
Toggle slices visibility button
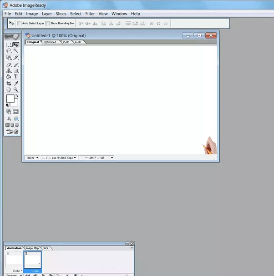click(16, 111)
